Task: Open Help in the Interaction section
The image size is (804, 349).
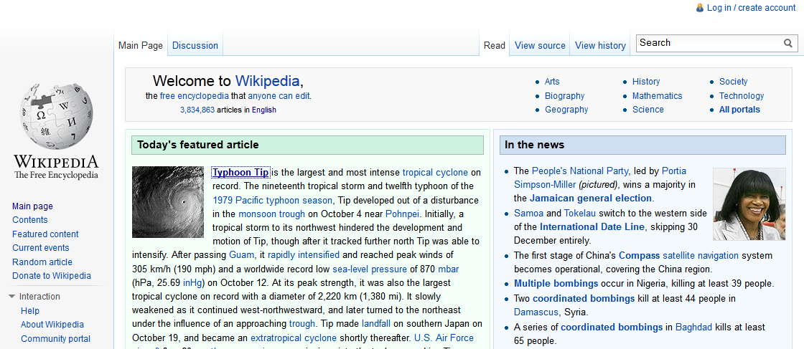Action: 29,310
